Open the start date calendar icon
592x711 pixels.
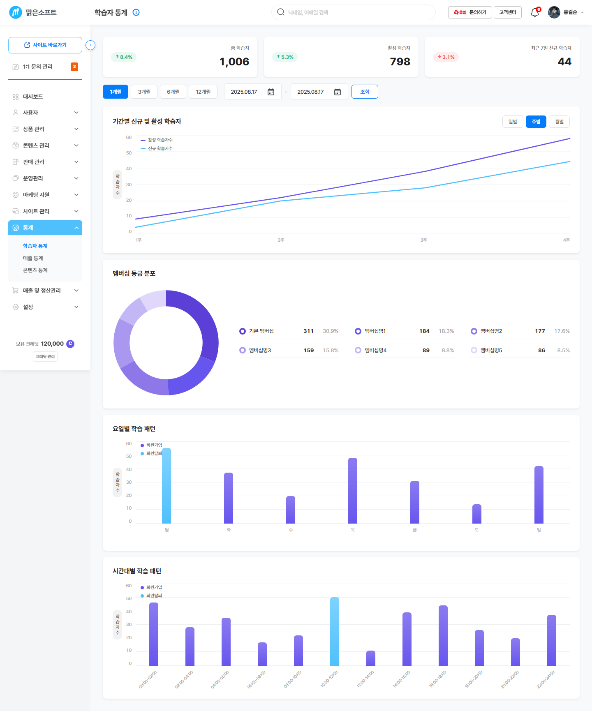tap(271, 92)
